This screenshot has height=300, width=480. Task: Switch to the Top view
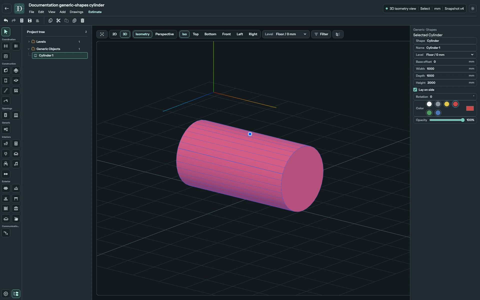[x=196, y=34]
